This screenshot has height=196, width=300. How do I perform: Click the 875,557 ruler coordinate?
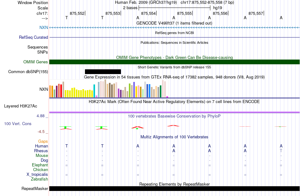coord(256,13)
